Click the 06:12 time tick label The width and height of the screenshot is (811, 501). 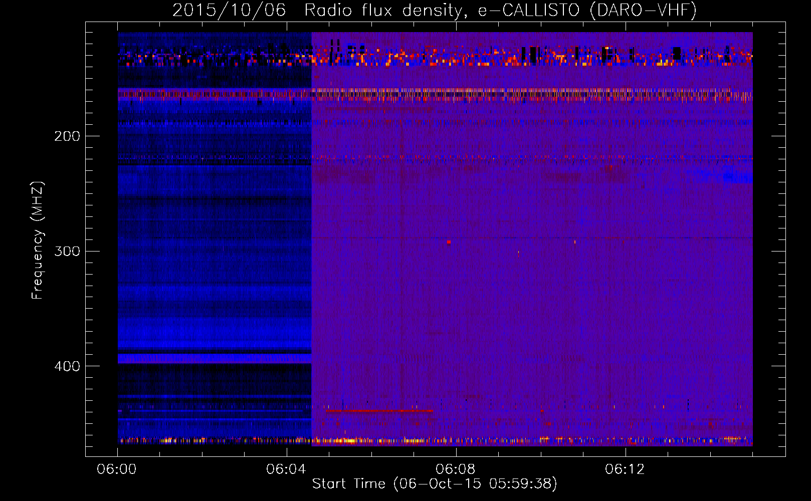click(625, 469)
